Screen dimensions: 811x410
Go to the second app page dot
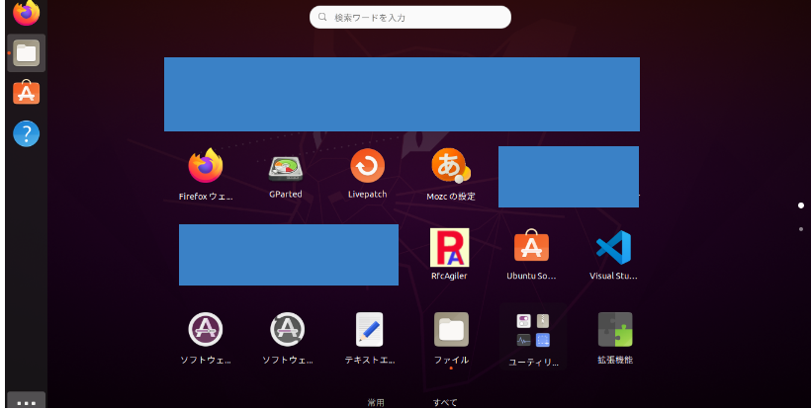(x=801, y=229)
